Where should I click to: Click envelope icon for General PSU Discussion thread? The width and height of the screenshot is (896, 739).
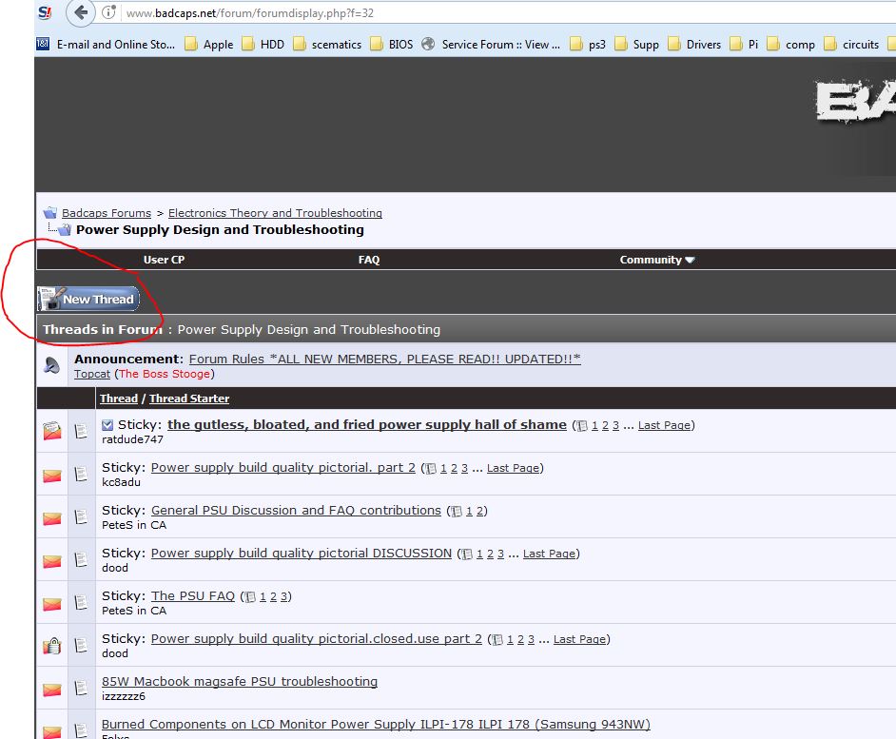pos(52,518)
